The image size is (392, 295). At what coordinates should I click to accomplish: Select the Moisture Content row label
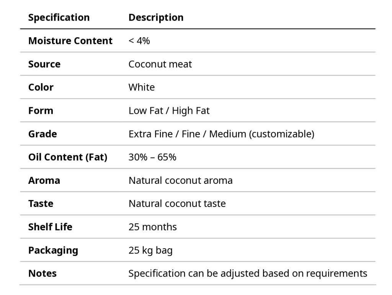(70, 41)
